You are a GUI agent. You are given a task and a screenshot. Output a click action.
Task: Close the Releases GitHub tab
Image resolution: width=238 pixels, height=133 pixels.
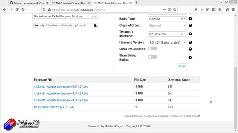tap(47, 3)
